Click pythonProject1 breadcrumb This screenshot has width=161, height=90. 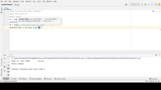7,4
